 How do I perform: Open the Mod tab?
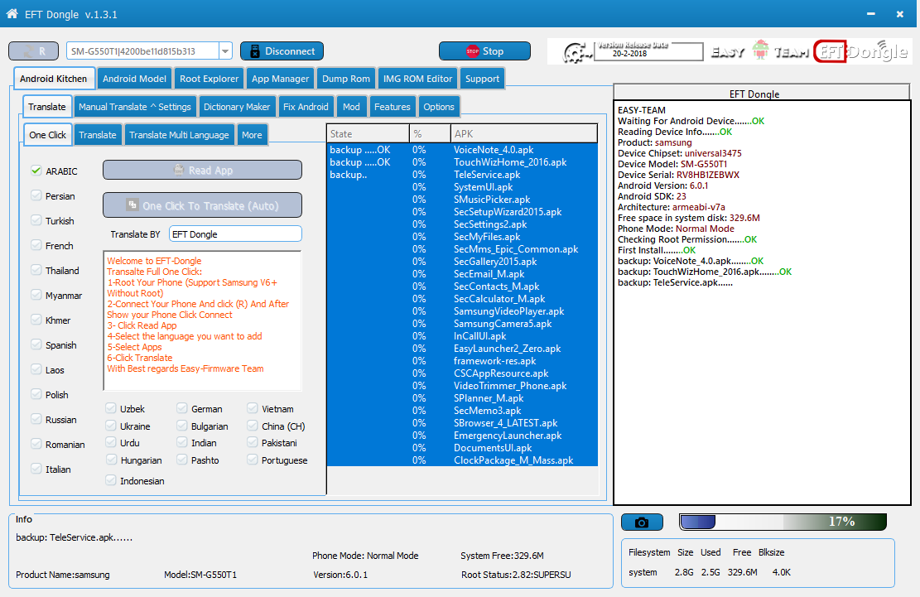tap(351, 107)
